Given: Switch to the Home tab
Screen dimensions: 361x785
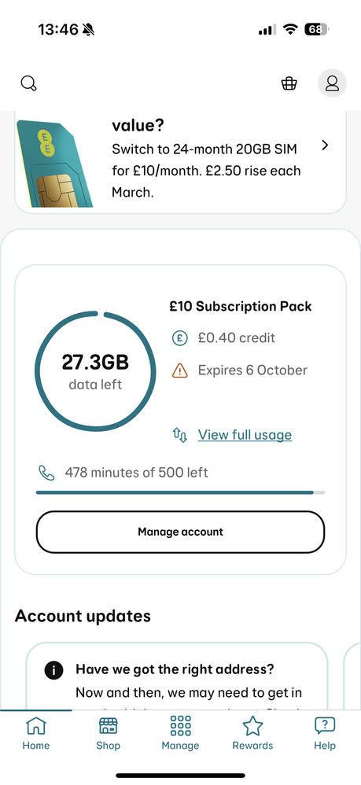Looking at the screenshot, I should pos(36,733).
